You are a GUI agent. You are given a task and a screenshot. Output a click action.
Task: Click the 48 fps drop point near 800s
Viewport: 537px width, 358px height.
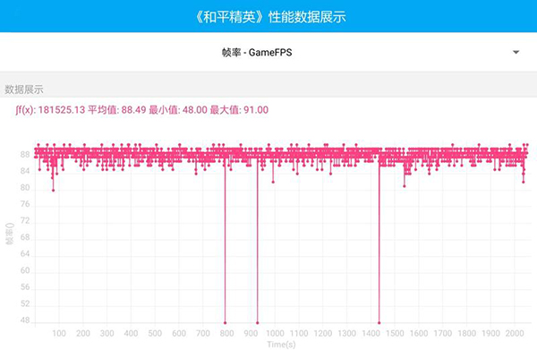click(x=226, y=322)
